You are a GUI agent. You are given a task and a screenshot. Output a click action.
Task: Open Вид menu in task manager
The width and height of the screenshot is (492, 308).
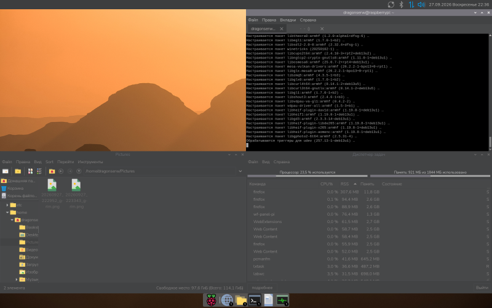266,162
